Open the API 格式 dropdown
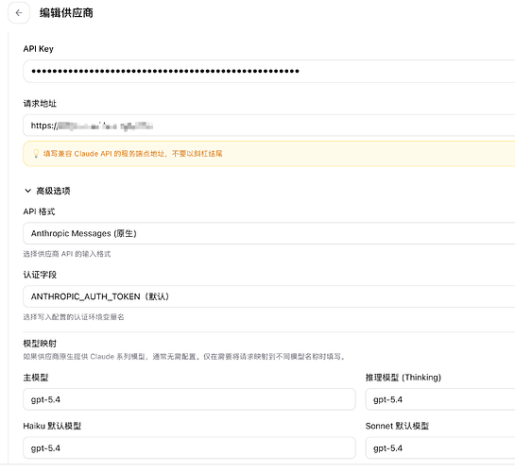Viewport: 515px width, 472px height. [268, 233]
